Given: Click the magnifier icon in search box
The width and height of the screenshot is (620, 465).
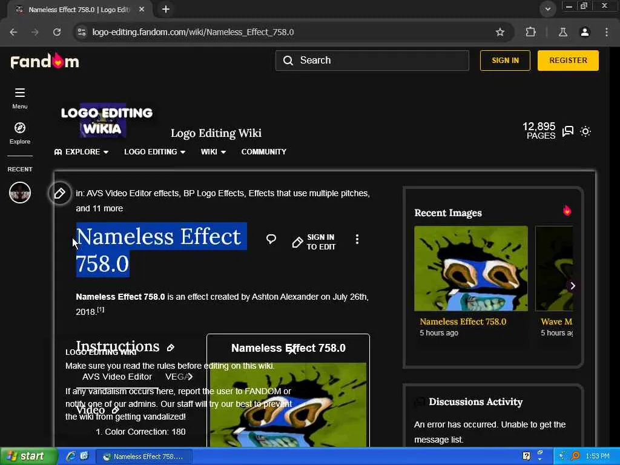Looking at the screenshot, I should point(288,61).
